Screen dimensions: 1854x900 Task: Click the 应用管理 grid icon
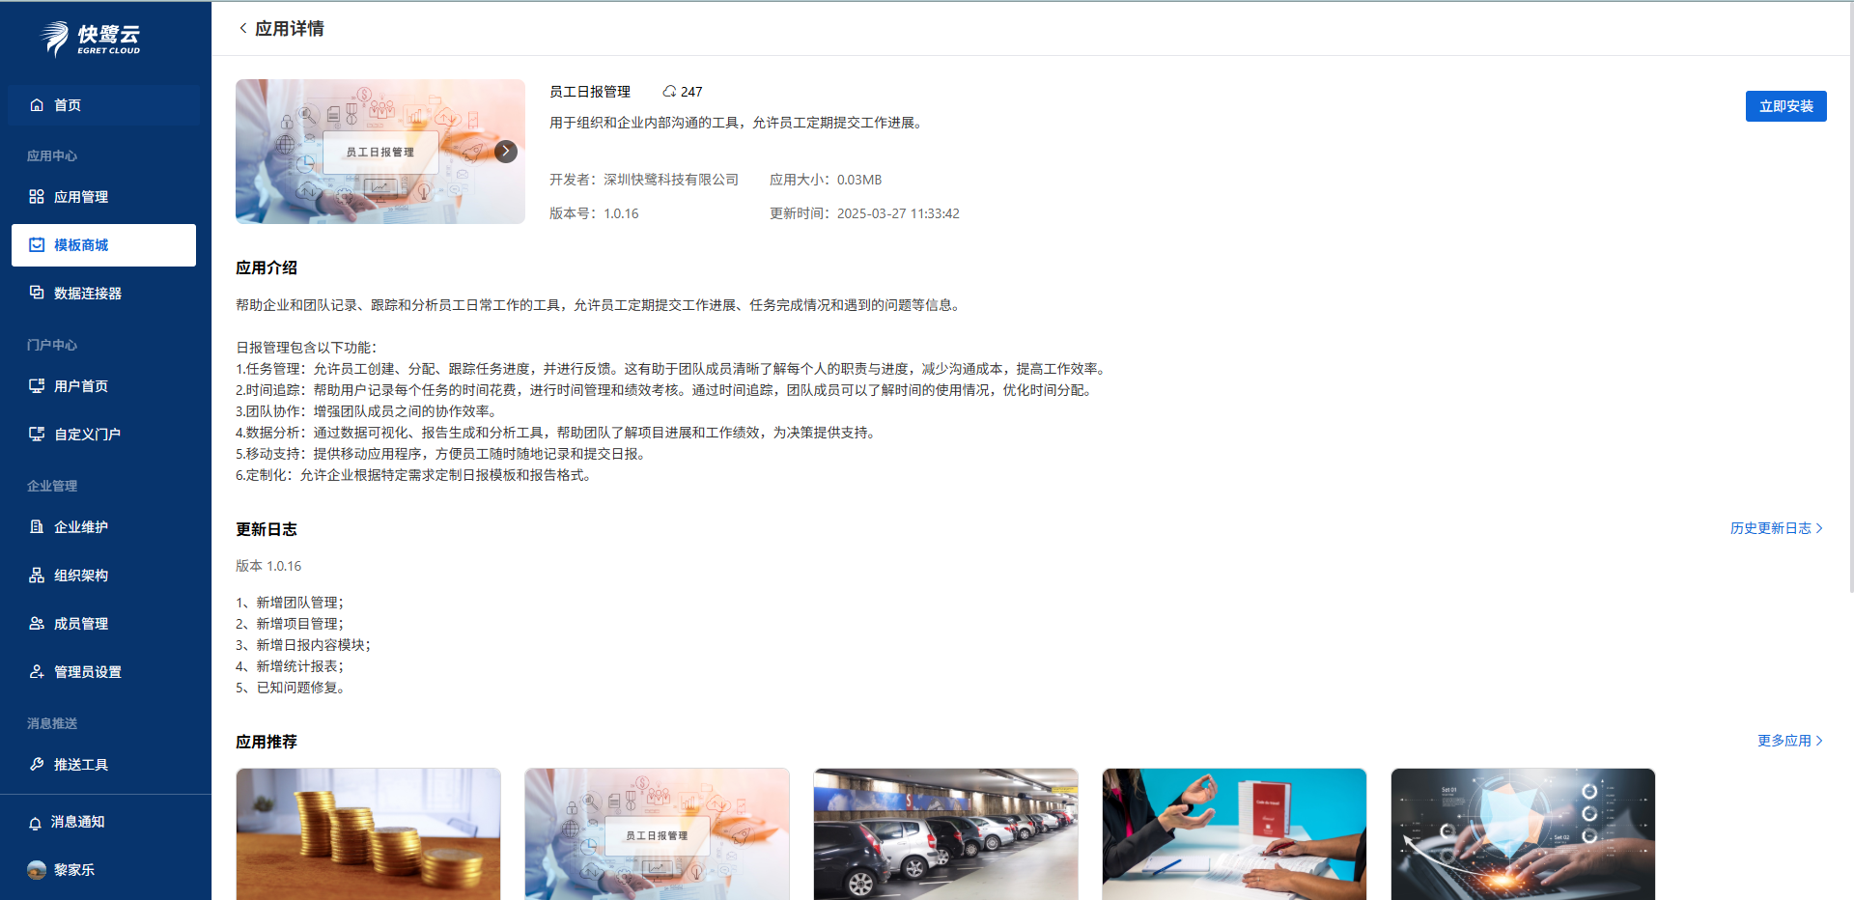37,197
